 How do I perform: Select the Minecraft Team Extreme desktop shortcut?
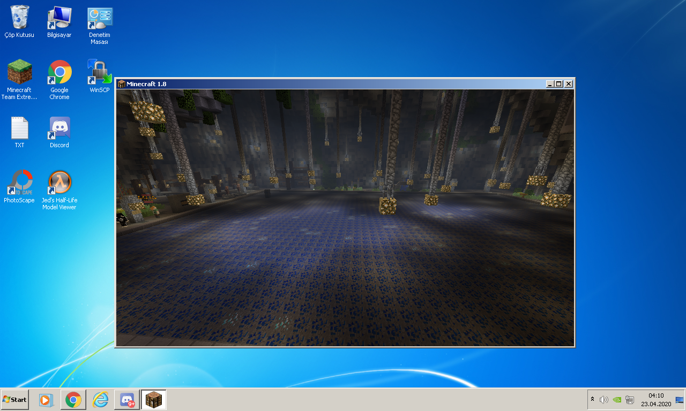coord(19,80)
